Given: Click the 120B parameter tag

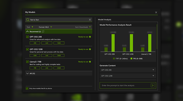Looking at the screenshot, I should (35, 56).
